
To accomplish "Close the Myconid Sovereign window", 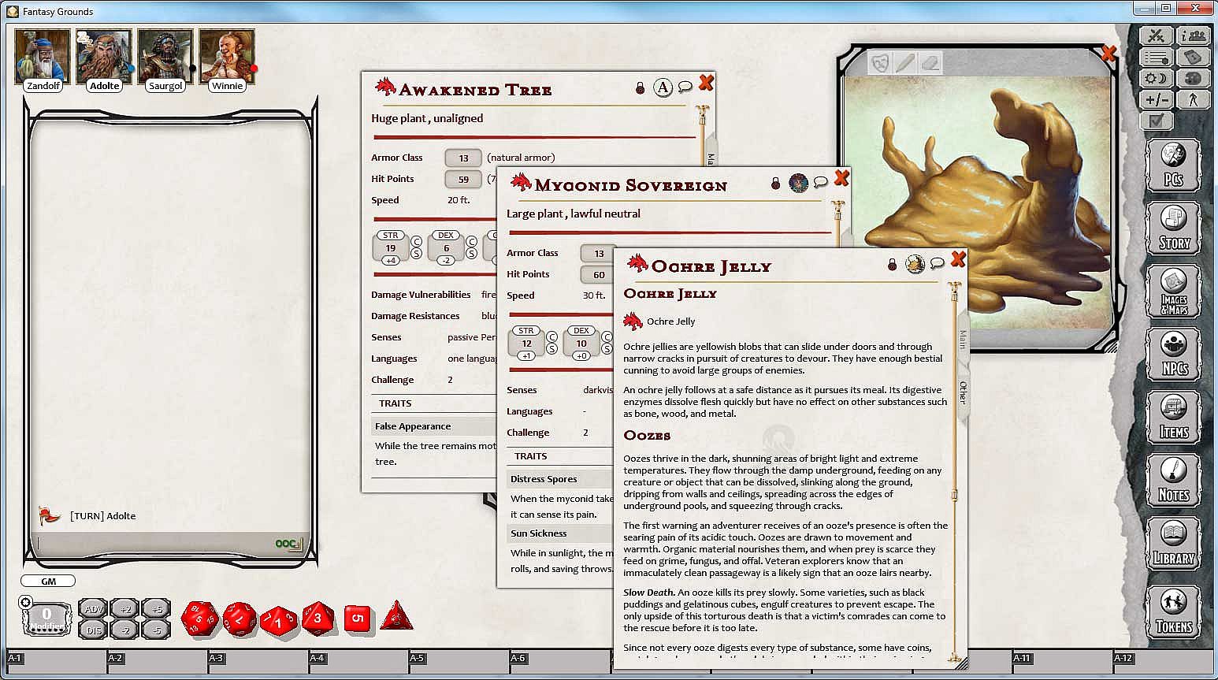I will pyautogui.click(x=841, y=178).
